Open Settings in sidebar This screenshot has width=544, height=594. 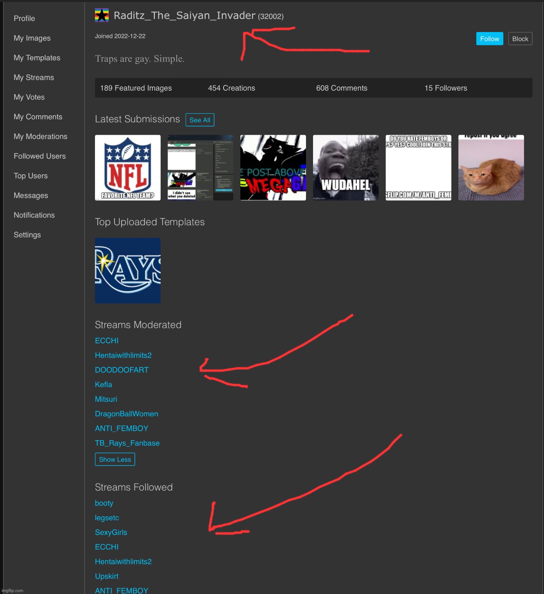27,235
